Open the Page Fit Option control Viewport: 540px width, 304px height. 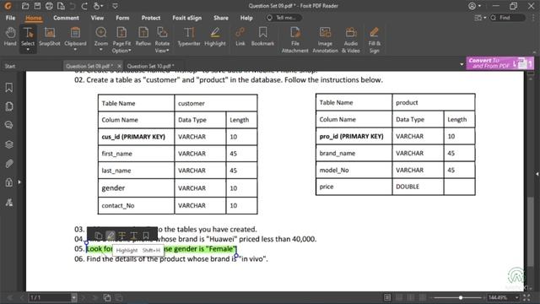tap(121, 40)
